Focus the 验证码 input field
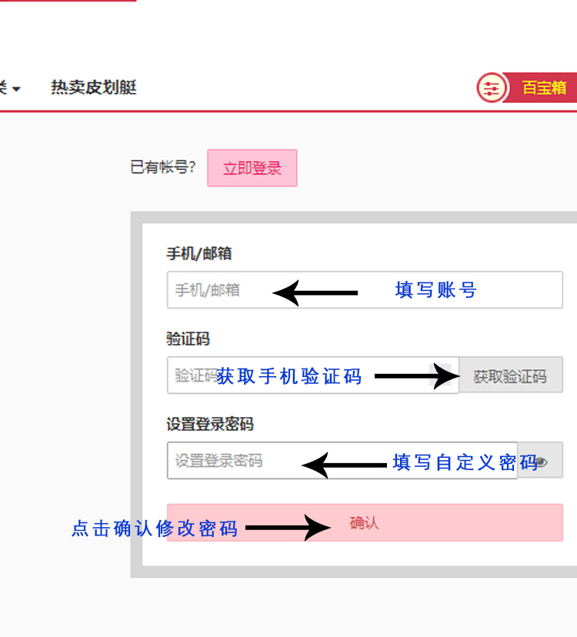This screenshot has height=637, width=577. pyautogui.click(x=313, y=375)
